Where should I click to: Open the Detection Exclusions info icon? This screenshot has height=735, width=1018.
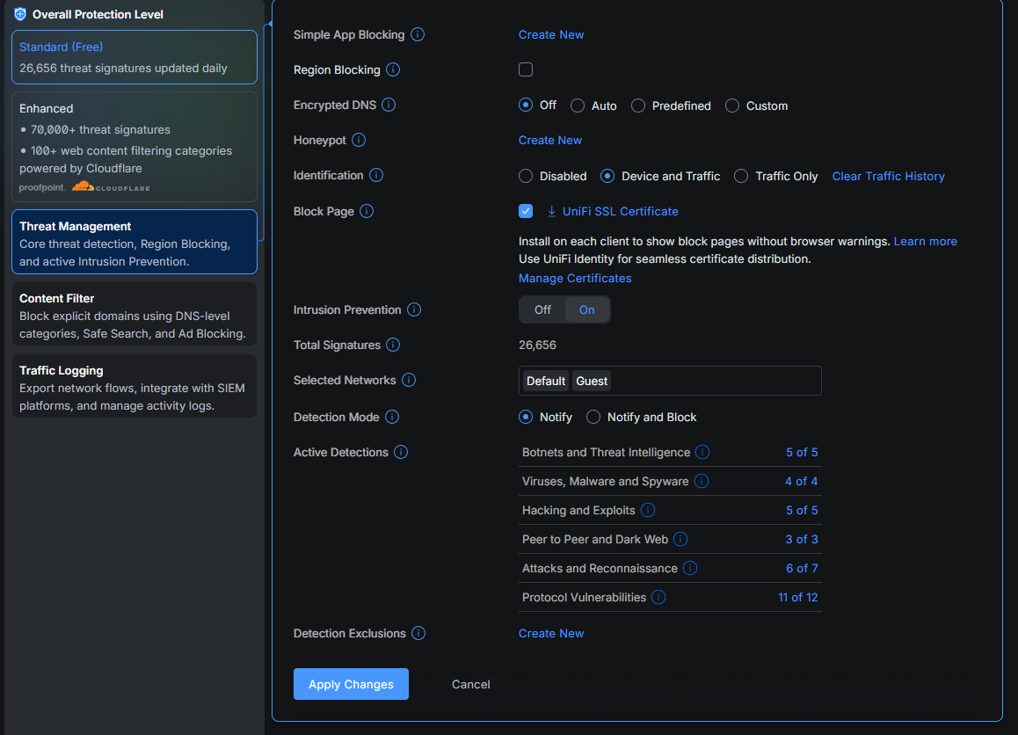pyautogui.click(x=418, y=633)
